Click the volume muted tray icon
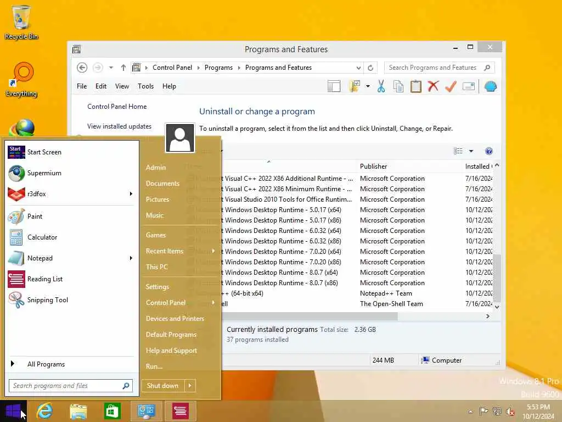The image size is (562, 422). tap(510, 411)
